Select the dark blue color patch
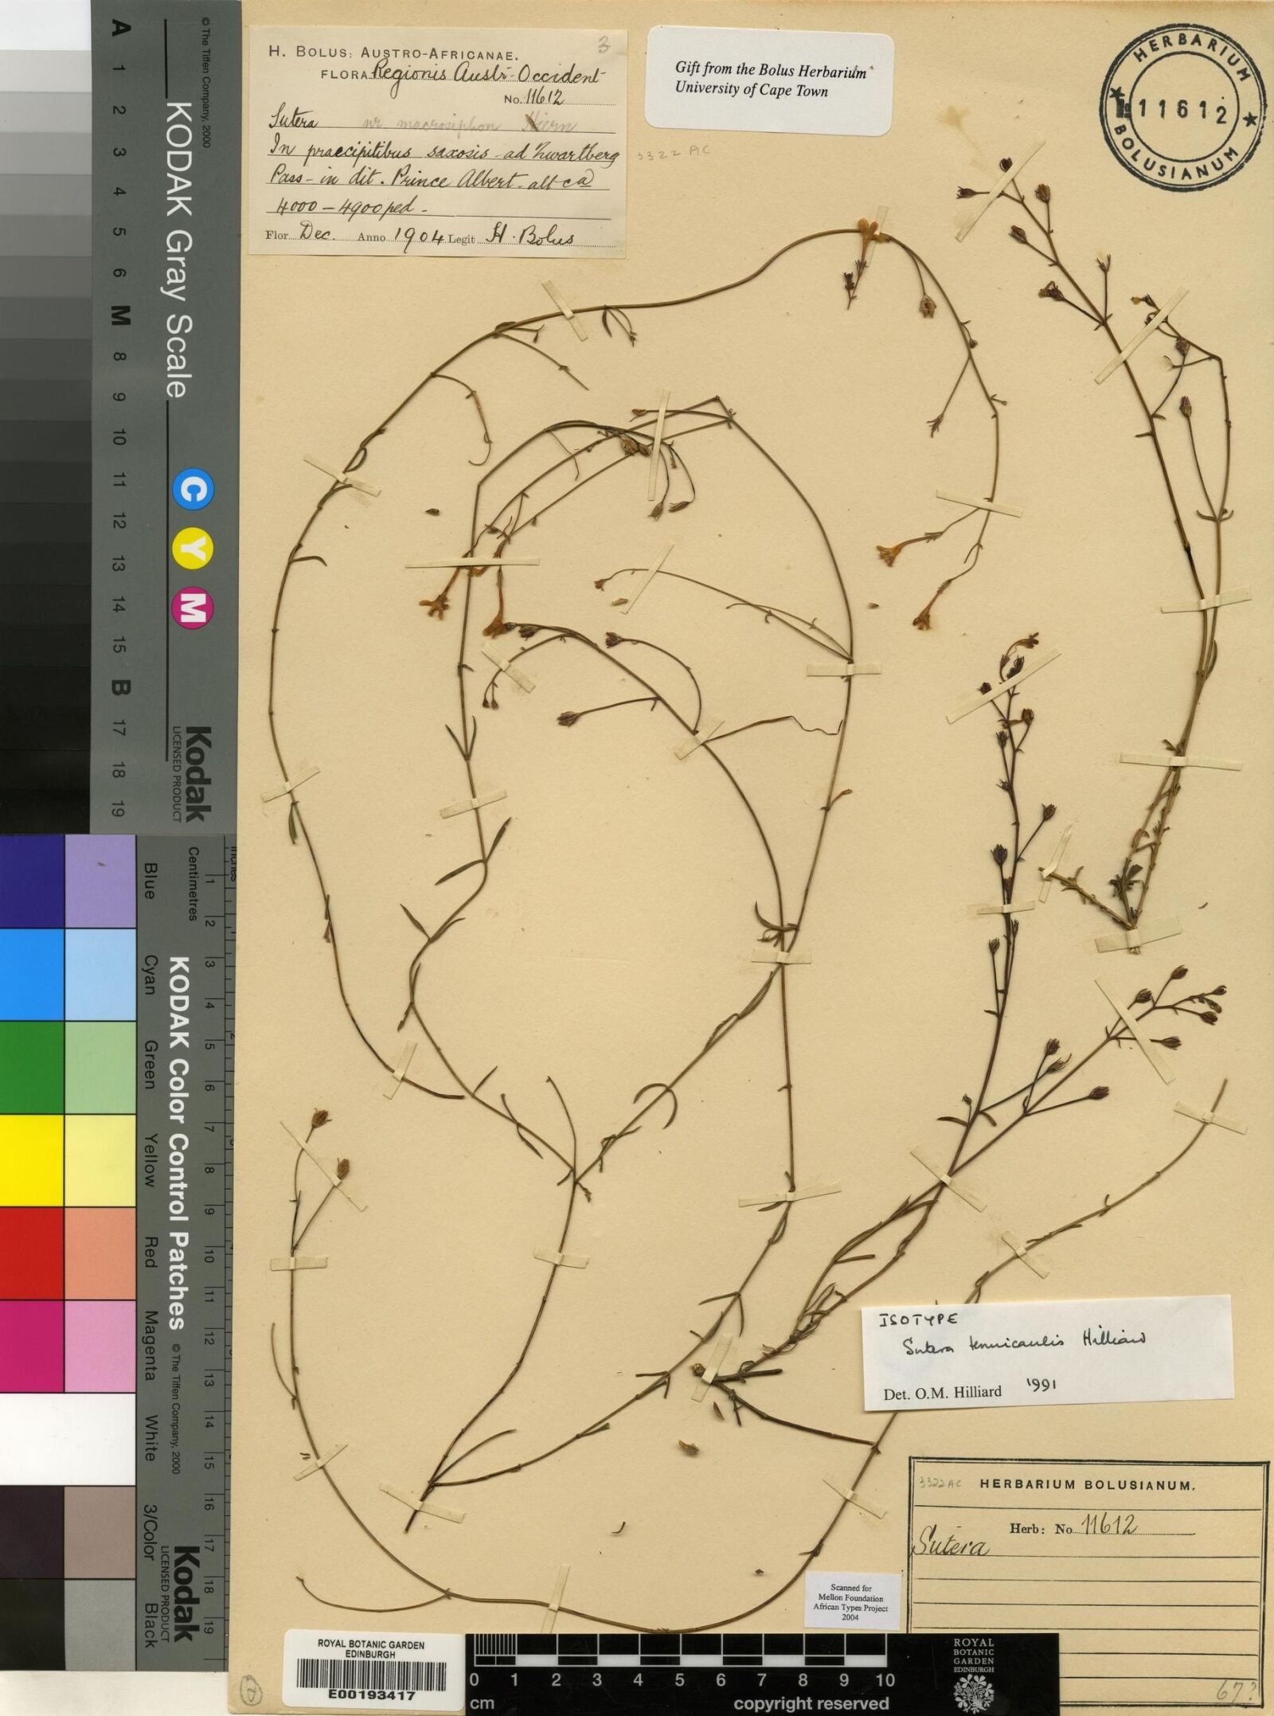 point(32,881)
